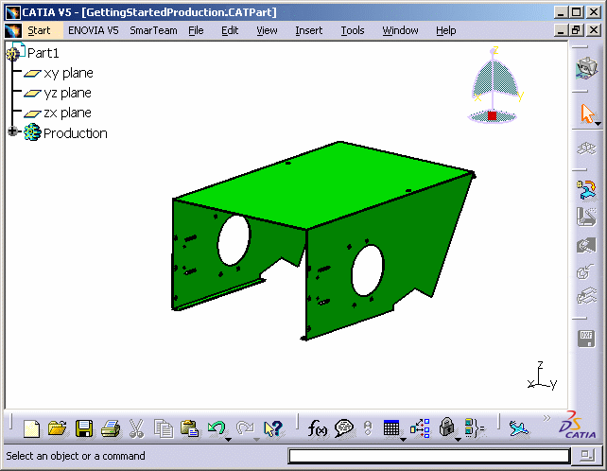607x471 pixels.
Task: Click the Paste clipboard icon
Action: coord(189,428)
